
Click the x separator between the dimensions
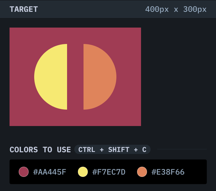pyautogui.click(x=176, y=9)
